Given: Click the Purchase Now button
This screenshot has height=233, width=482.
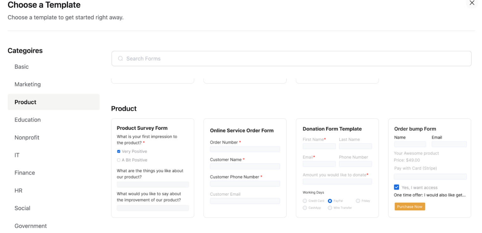Looking at the screenshot, I should (410, 207).
